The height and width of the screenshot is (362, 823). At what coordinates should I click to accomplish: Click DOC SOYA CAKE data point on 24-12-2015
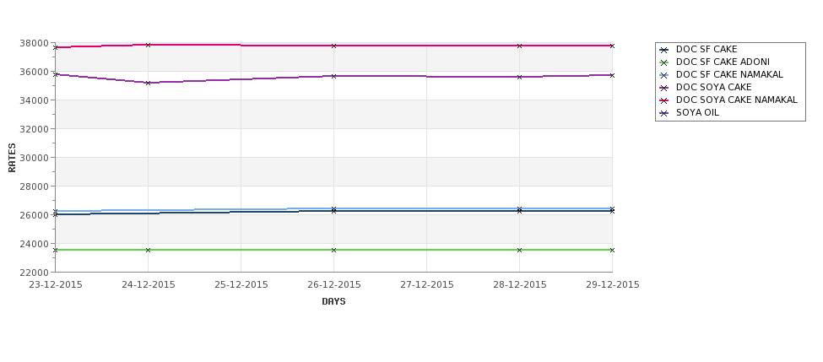coord(148,83)
